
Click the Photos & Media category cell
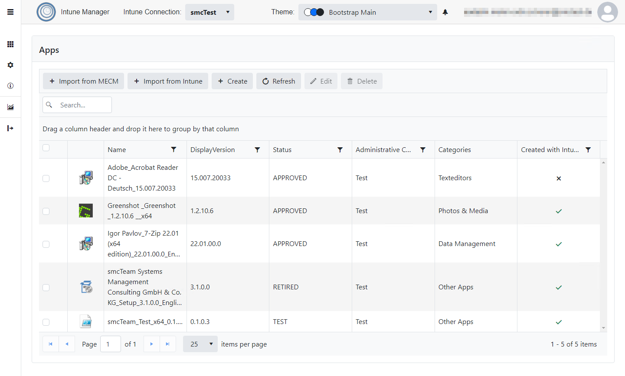(x=476, y=211)
